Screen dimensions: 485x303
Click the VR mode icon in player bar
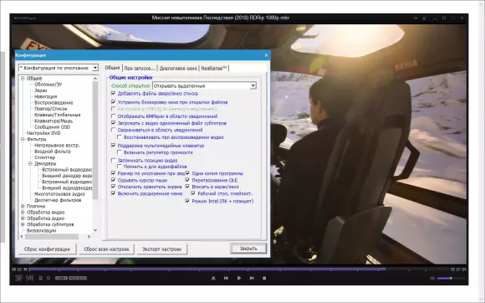tap(30, 278)
